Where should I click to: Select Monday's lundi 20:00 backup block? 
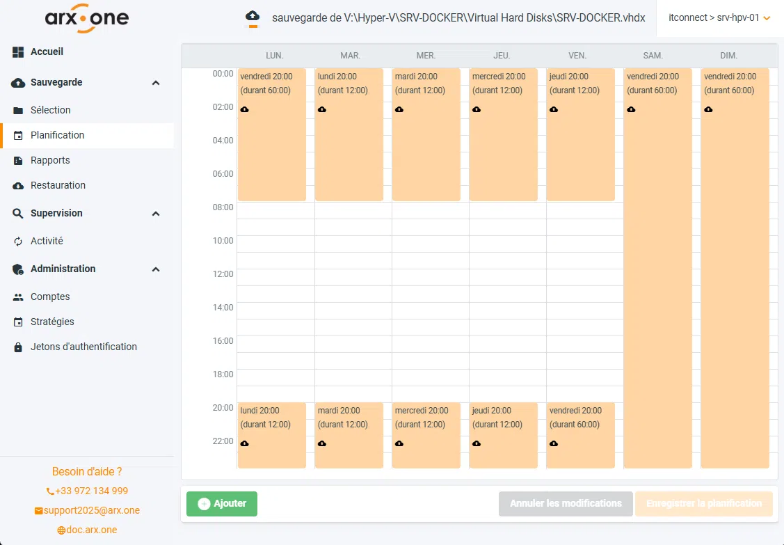point(272,435)
